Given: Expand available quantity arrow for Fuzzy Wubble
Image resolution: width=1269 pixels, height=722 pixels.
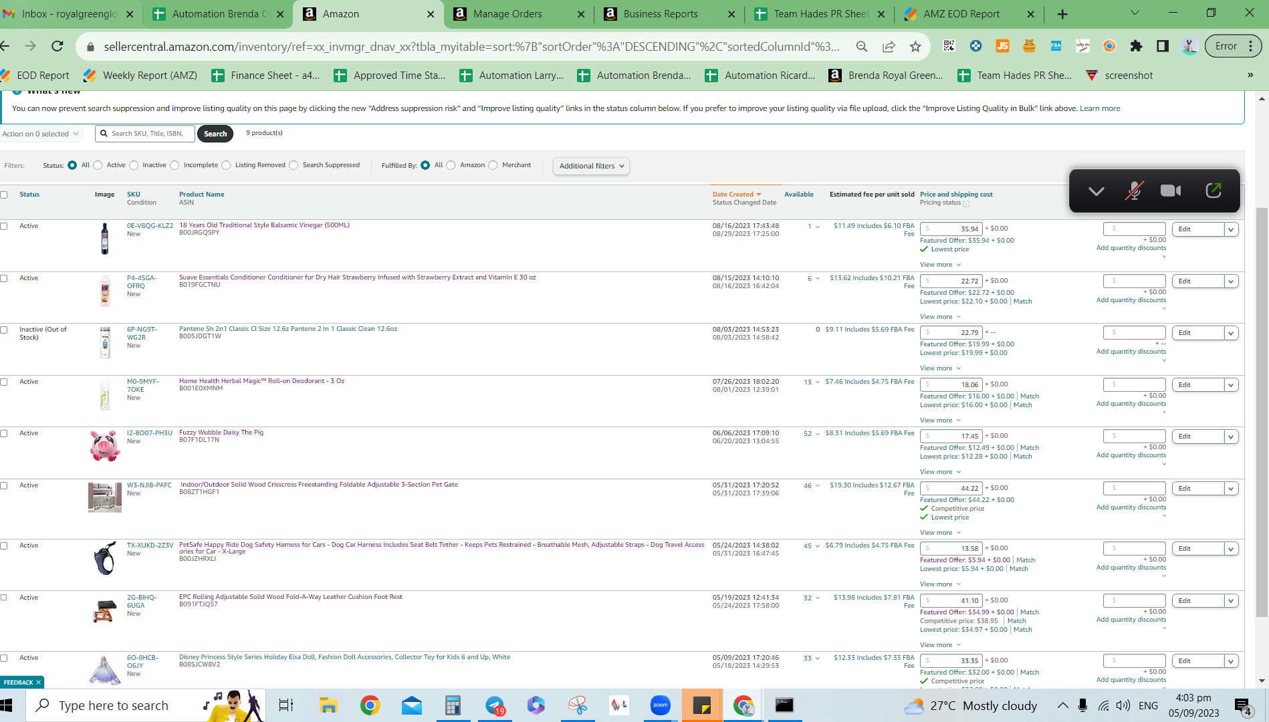Looking at the screenshot, I should [x=817, y=434].
